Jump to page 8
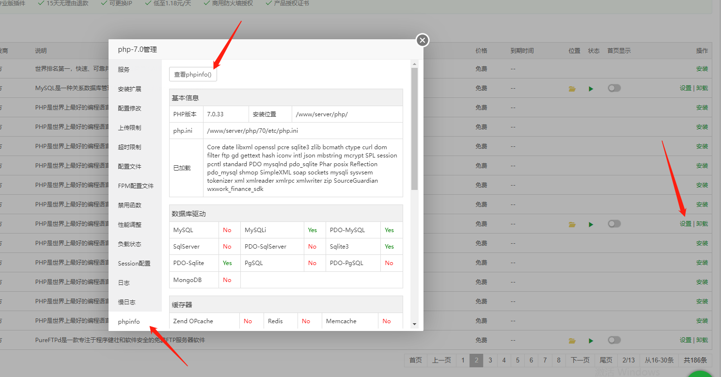Viewport: 721px width, 377px height. [x=558, y=360]
